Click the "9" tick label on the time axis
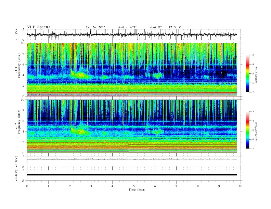 coord(219,186)
